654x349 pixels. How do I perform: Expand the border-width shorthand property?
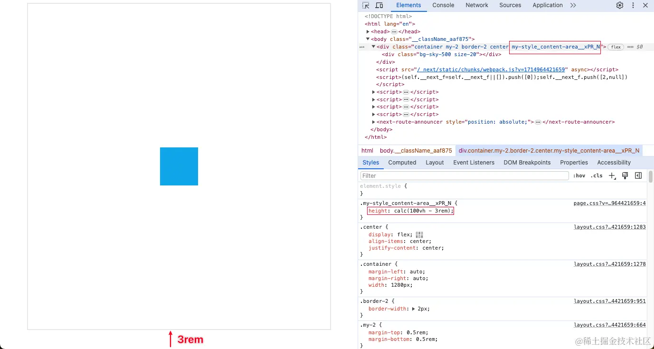pyautogui.click(x=414, y=309)
